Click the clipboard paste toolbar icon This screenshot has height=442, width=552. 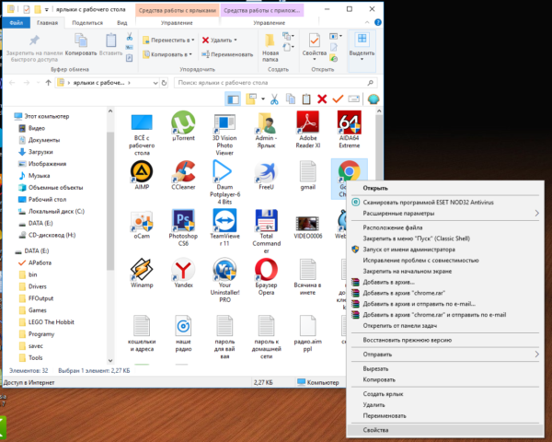click(306, 99)
